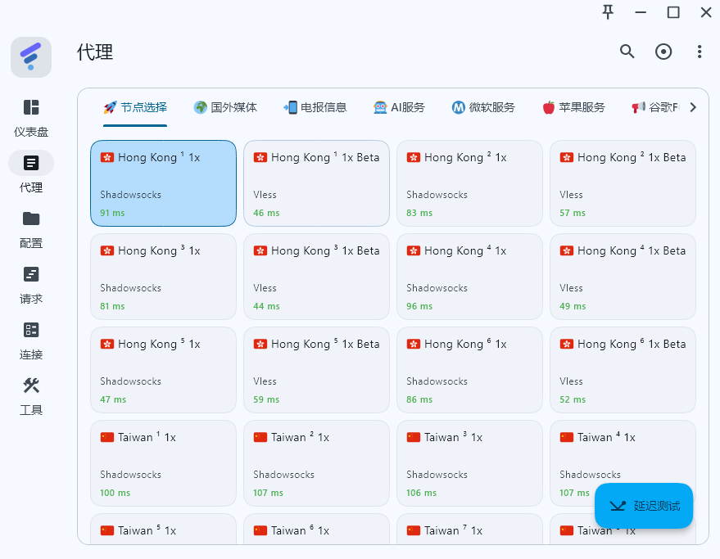Open the 连接 connections sidebar icon

click(x=31, y=330)
